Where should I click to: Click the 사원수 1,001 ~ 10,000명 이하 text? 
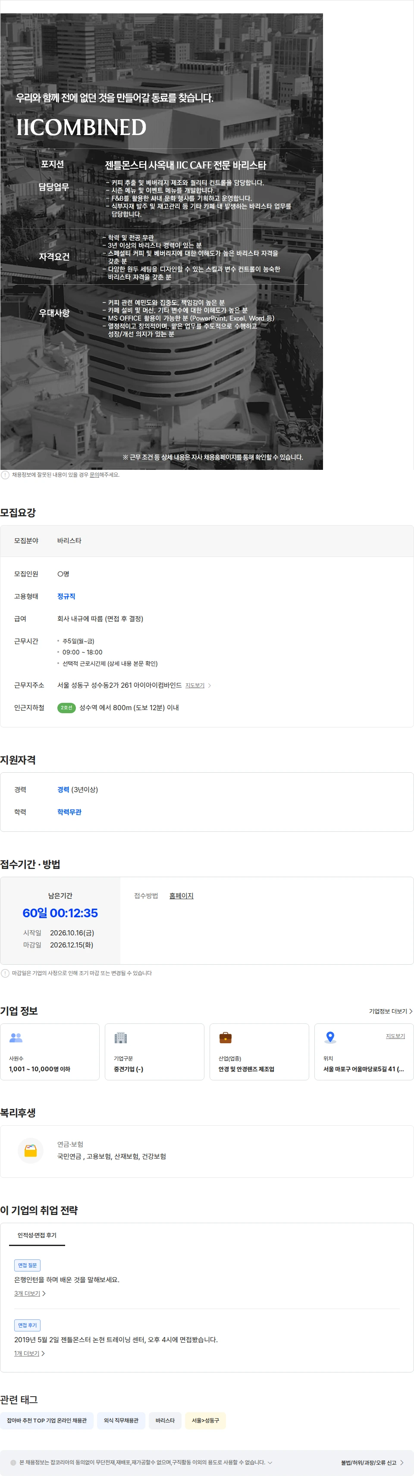coord(40,1069)
